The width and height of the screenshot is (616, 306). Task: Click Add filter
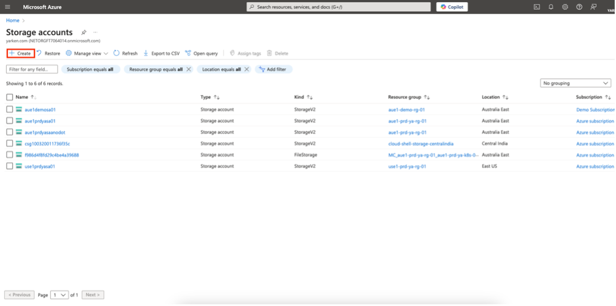tap(273, 69)
